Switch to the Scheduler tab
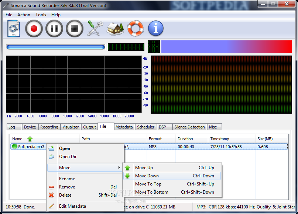 click(x=146, y=127)
